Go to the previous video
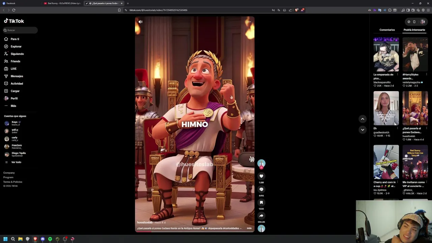The height and width of the screenshot is (243, 432). tap(362, 119)
